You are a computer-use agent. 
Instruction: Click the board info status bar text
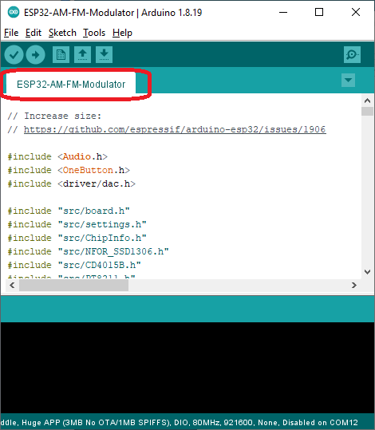click(180, 422)
